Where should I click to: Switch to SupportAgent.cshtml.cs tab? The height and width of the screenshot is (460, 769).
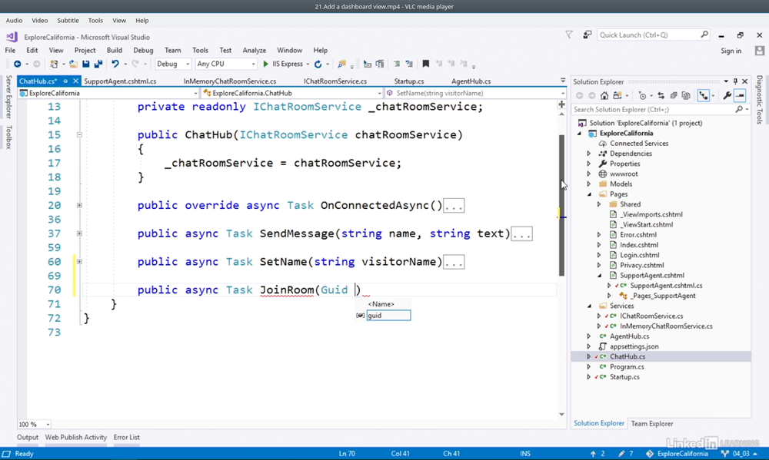(x=120, y=81)
